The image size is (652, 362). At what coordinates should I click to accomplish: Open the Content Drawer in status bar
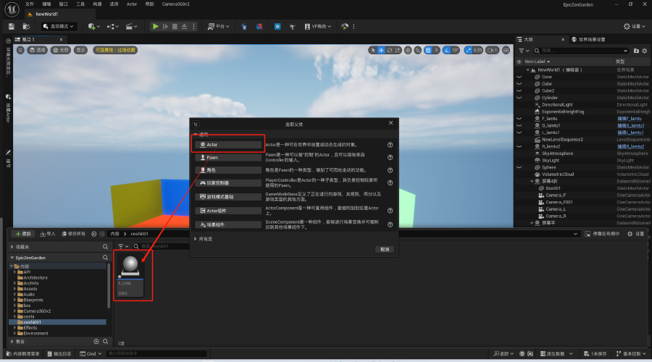click(x=23, y=354)
